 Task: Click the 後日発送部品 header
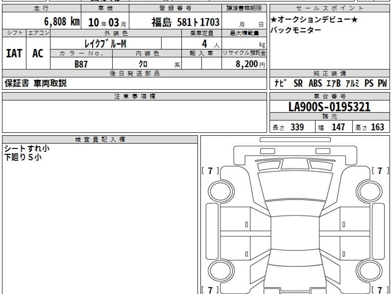(x=135, y=73)
